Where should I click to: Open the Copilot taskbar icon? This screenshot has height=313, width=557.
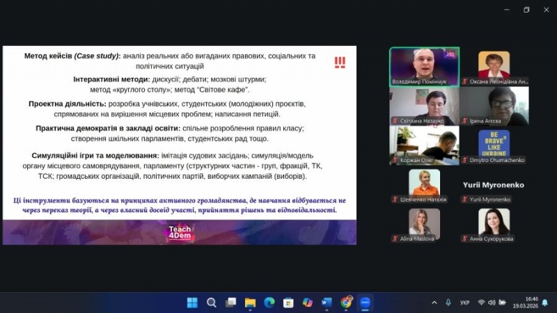point(308,303)
